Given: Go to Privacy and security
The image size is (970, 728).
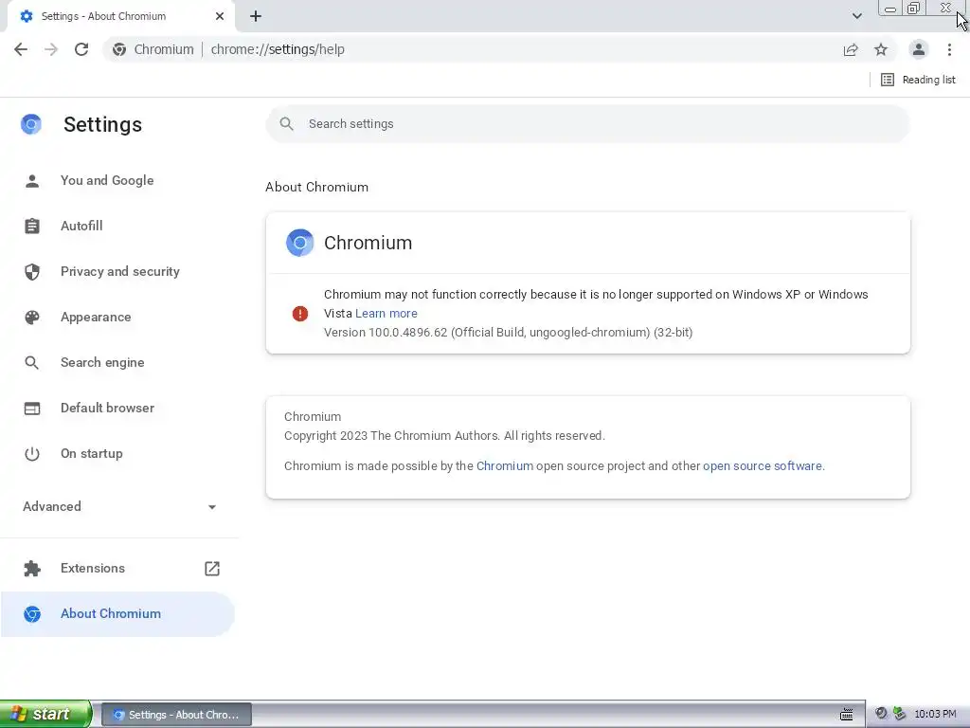Looking at the screenshot, I should point(117,272).
